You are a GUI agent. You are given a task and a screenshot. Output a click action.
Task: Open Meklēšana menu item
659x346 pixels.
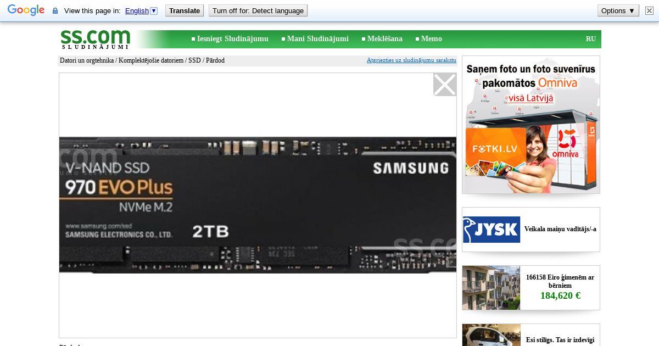point(384,38)
